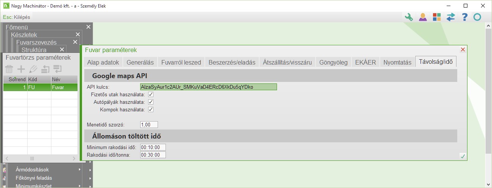Toggle Kompok használata checkbox
Viewport: 492px width, 188px height.
pyautogui.click(x=151, y=109)
